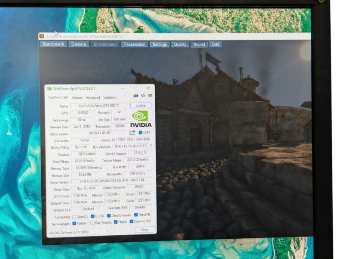Switch to the Validation tab
This screenshot has width=344, height=259.
110,97
